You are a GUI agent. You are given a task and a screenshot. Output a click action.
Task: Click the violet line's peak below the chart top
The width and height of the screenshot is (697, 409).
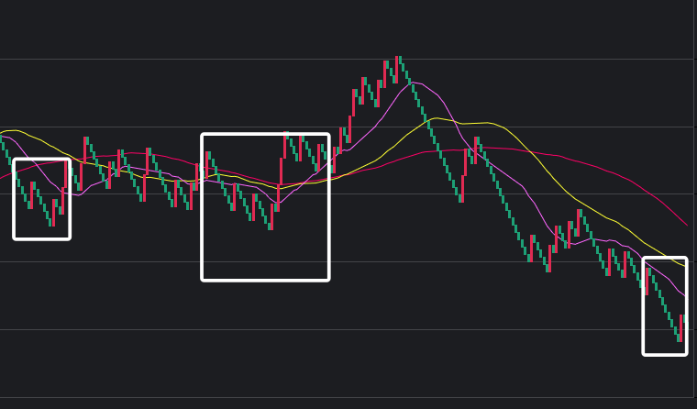coord(414,83)
